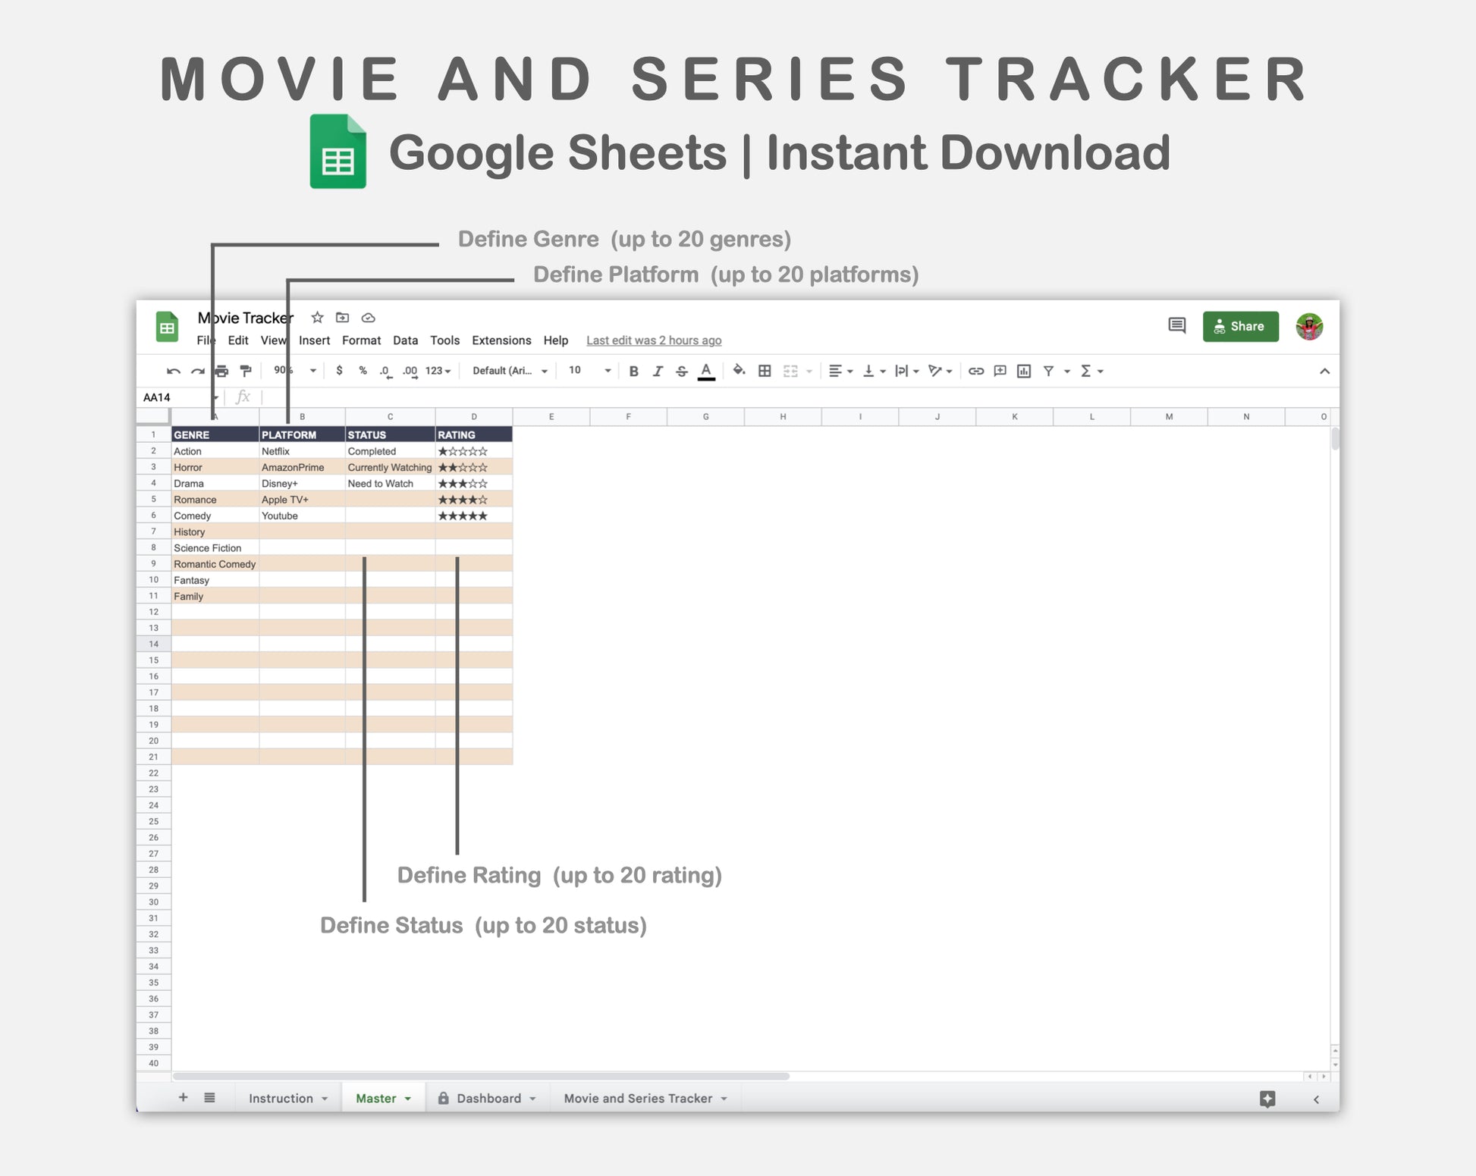Click the green Share button
Image resolution: width=1476 pixels, height=1176 pixels.
click(1240, 326)
